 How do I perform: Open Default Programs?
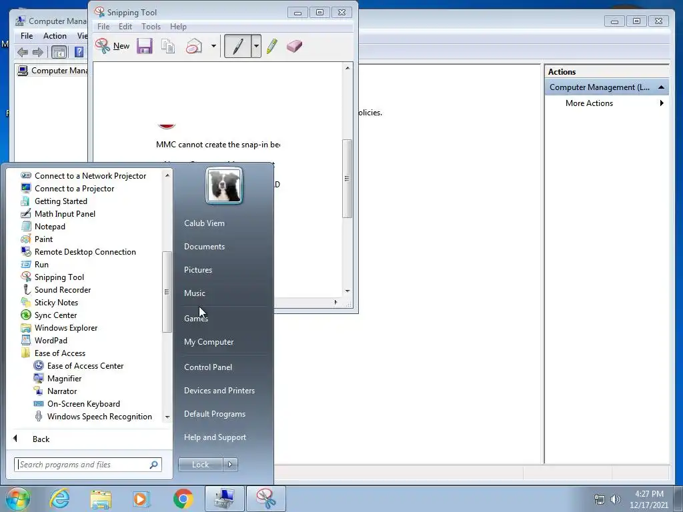(x=214, y=413)
